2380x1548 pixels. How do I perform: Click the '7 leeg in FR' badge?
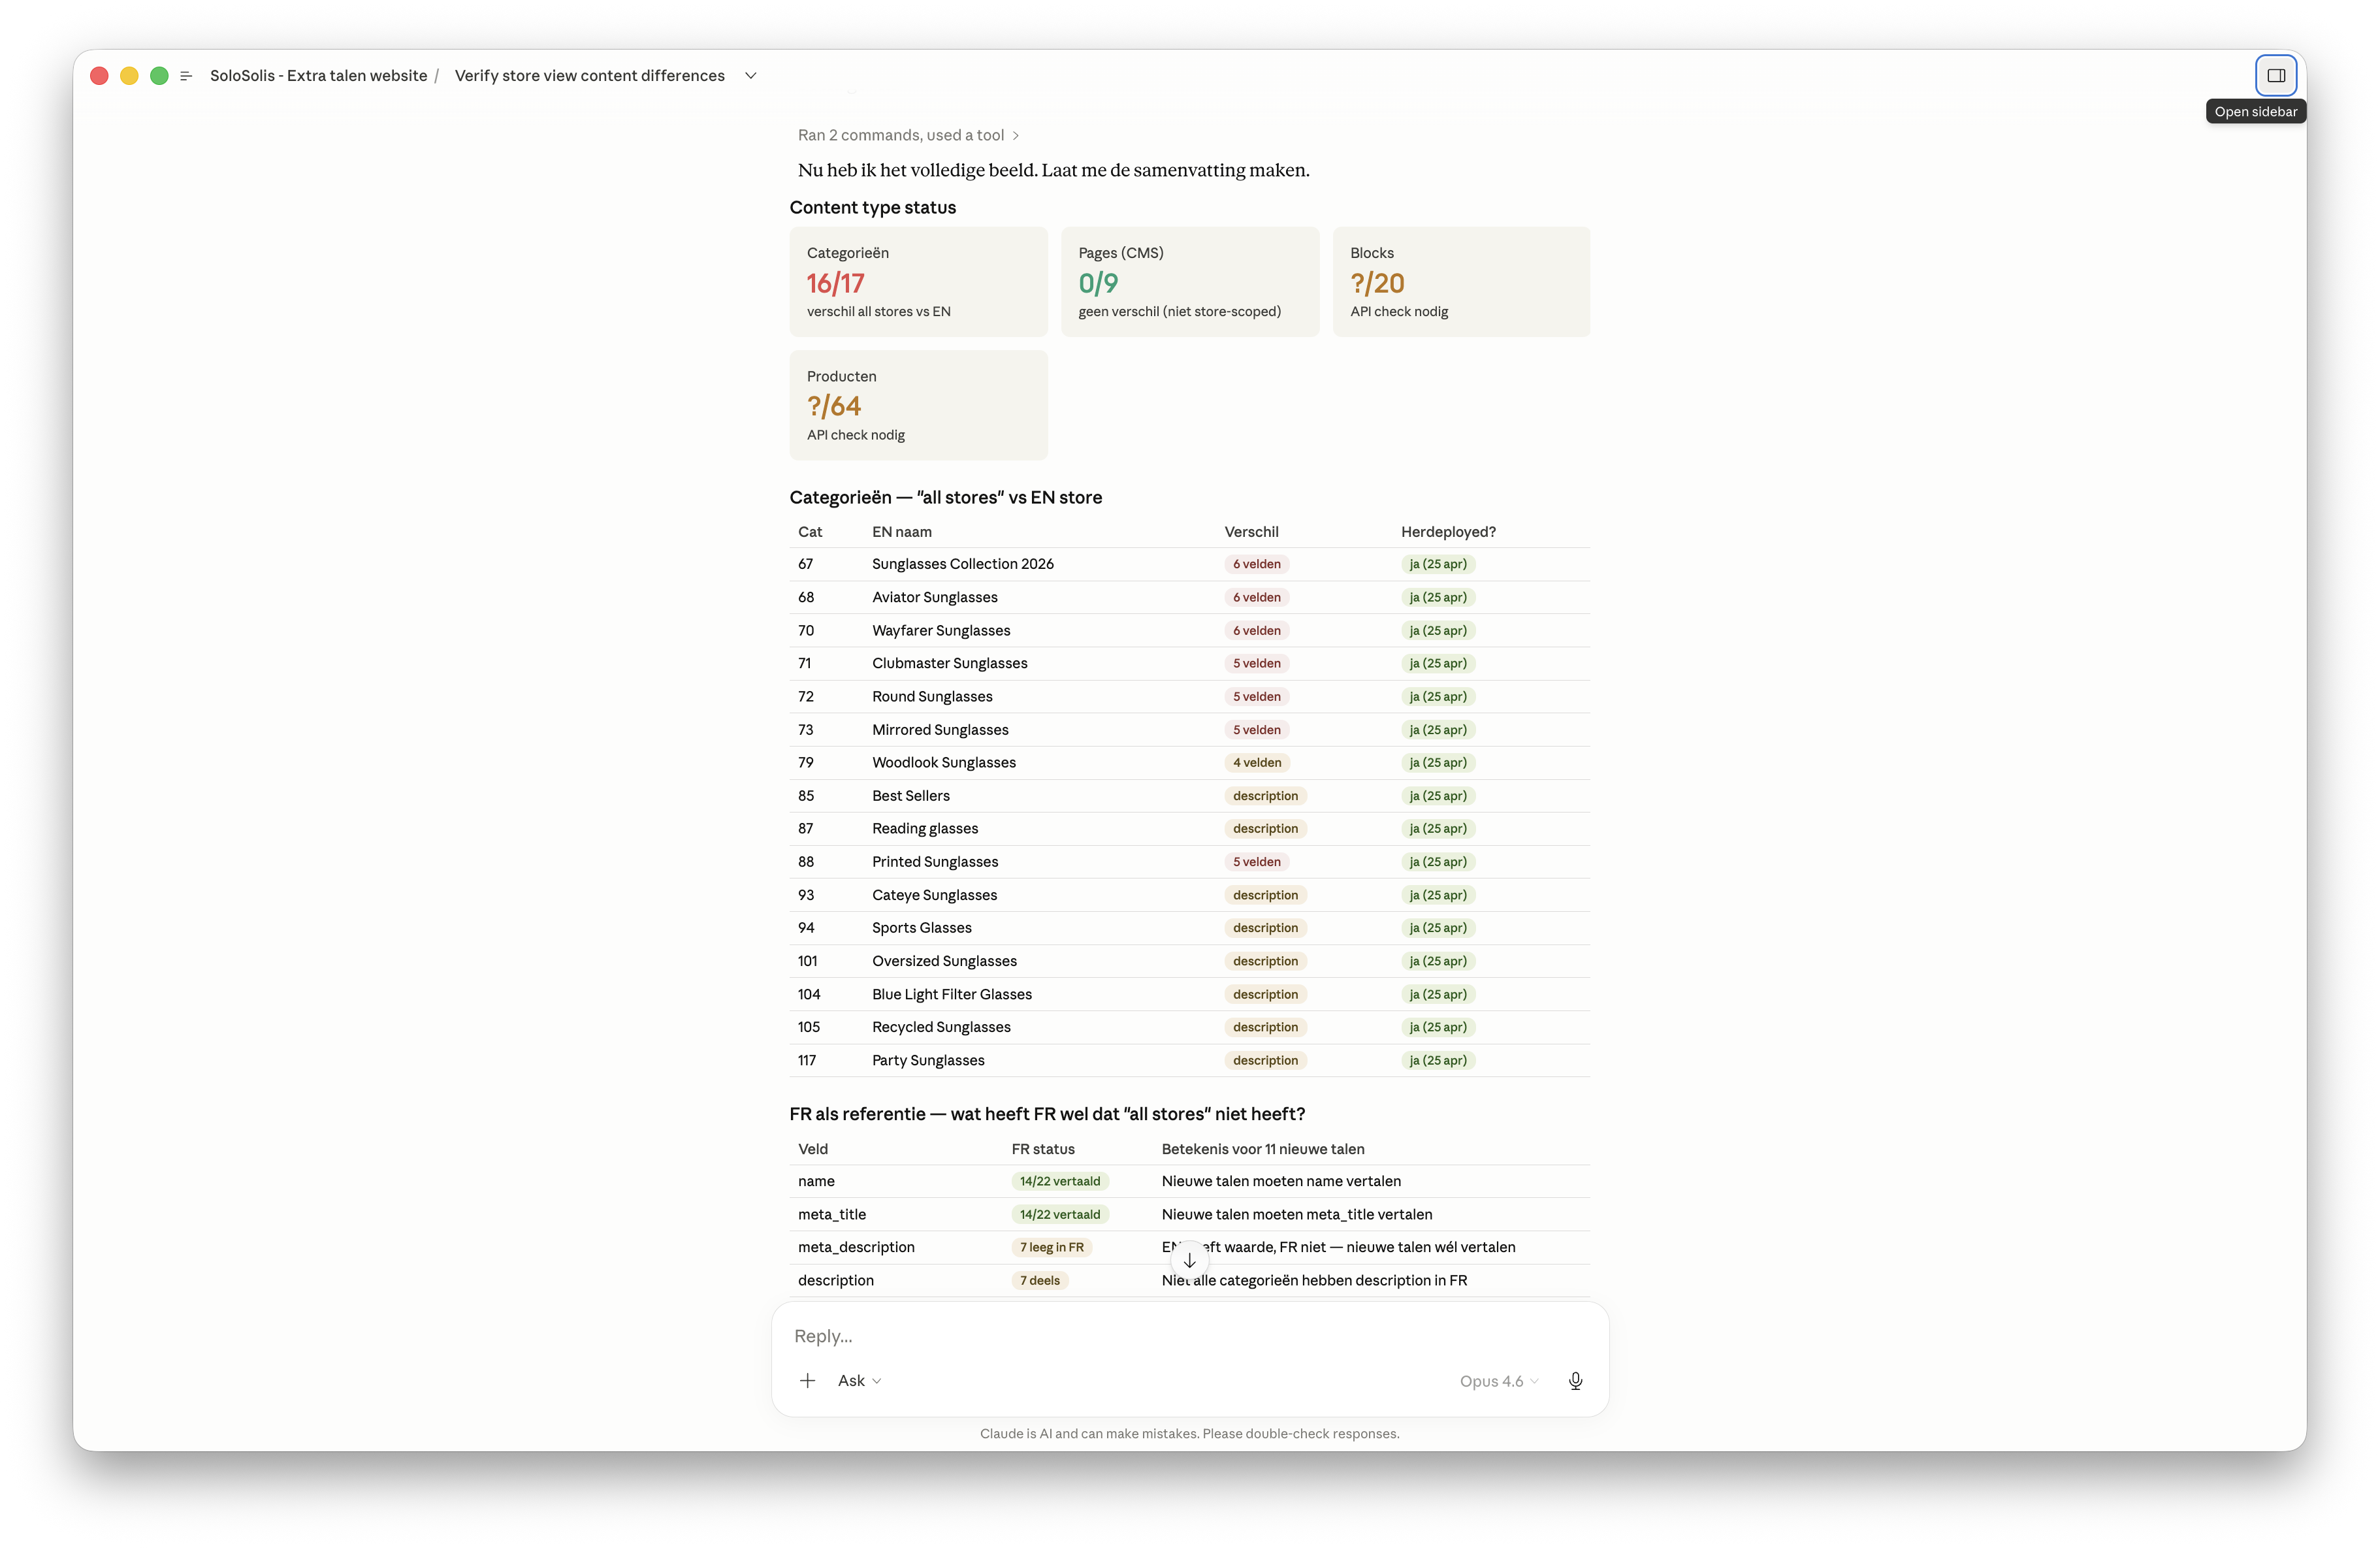click(x=1051, y=1247)
